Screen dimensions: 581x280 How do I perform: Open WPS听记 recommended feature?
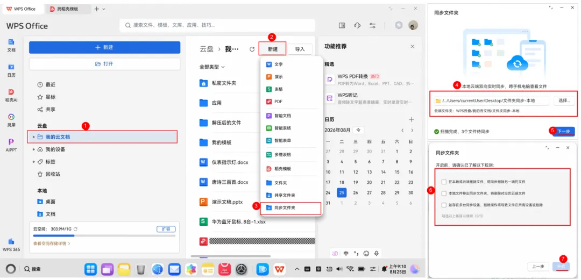click(x=370, y=98)
